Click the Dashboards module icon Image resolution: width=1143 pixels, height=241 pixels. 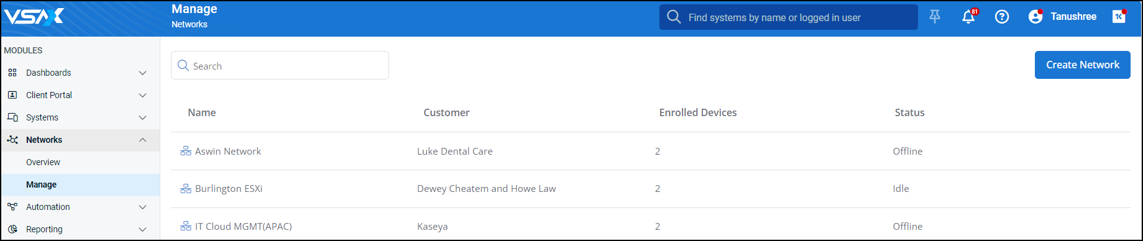[12, 73]
